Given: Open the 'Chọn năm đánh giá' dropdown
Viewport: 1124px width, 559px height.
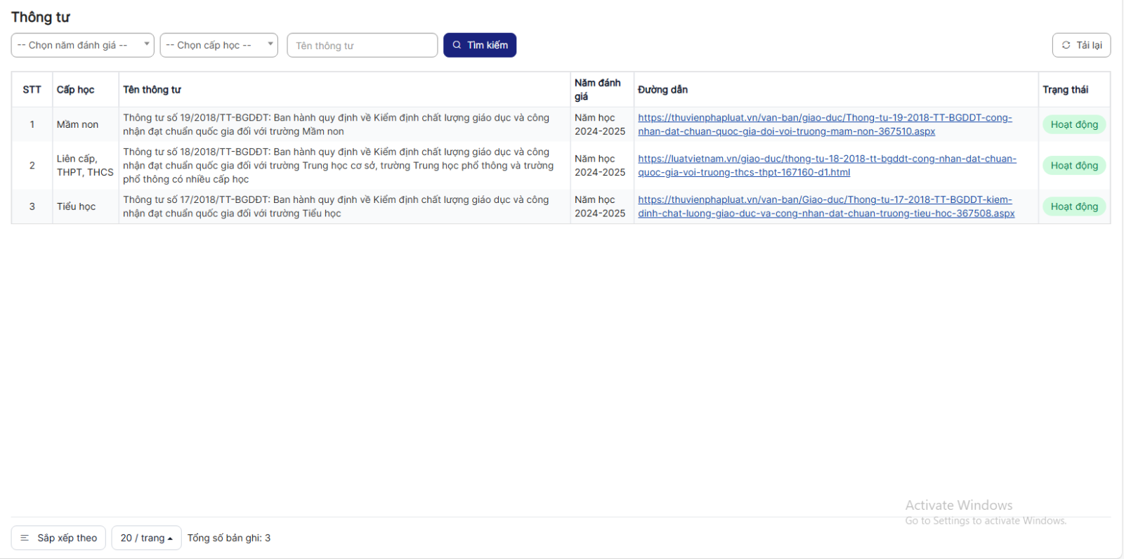Looking at the screenshot, I should pyautogui.click(x=82, y=45).
